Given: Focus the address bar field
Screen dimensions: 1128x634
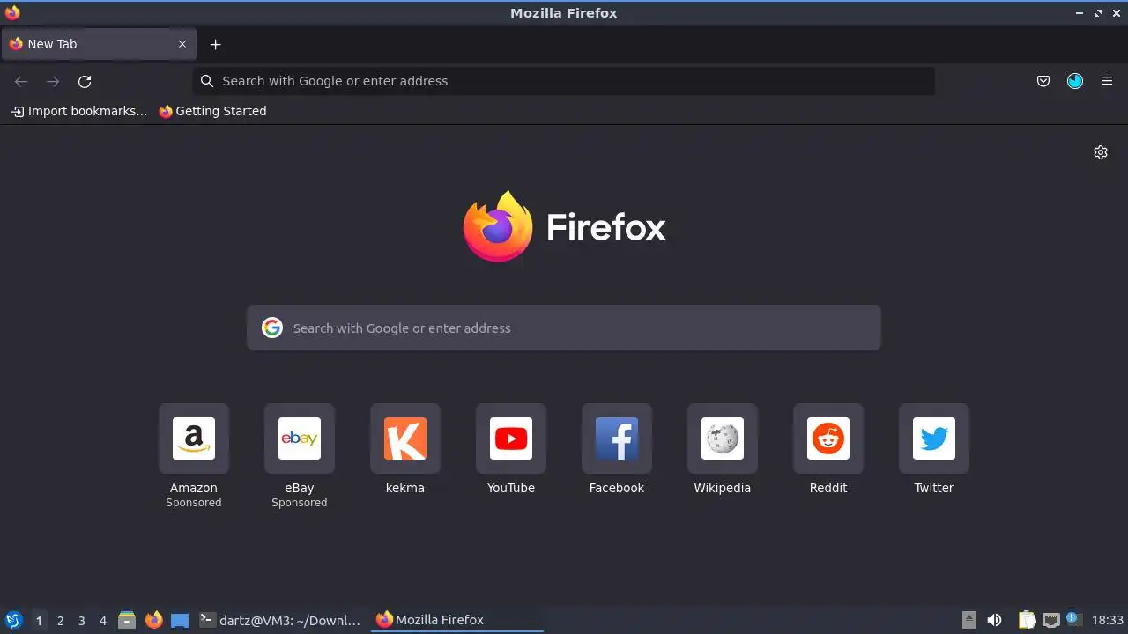Looking at the screenshot, I should click(x=564, y=81).
